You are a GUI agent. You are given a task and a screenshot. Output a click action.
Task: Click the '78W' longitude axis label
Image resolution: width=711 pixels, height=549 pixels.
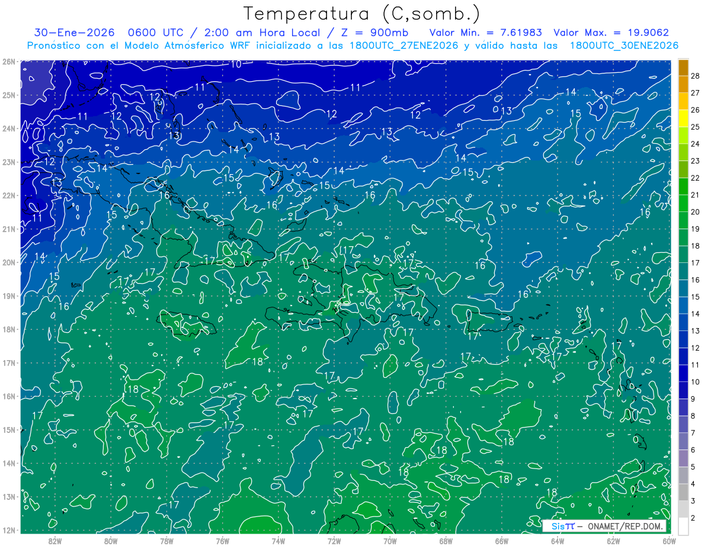pos(166,540)
